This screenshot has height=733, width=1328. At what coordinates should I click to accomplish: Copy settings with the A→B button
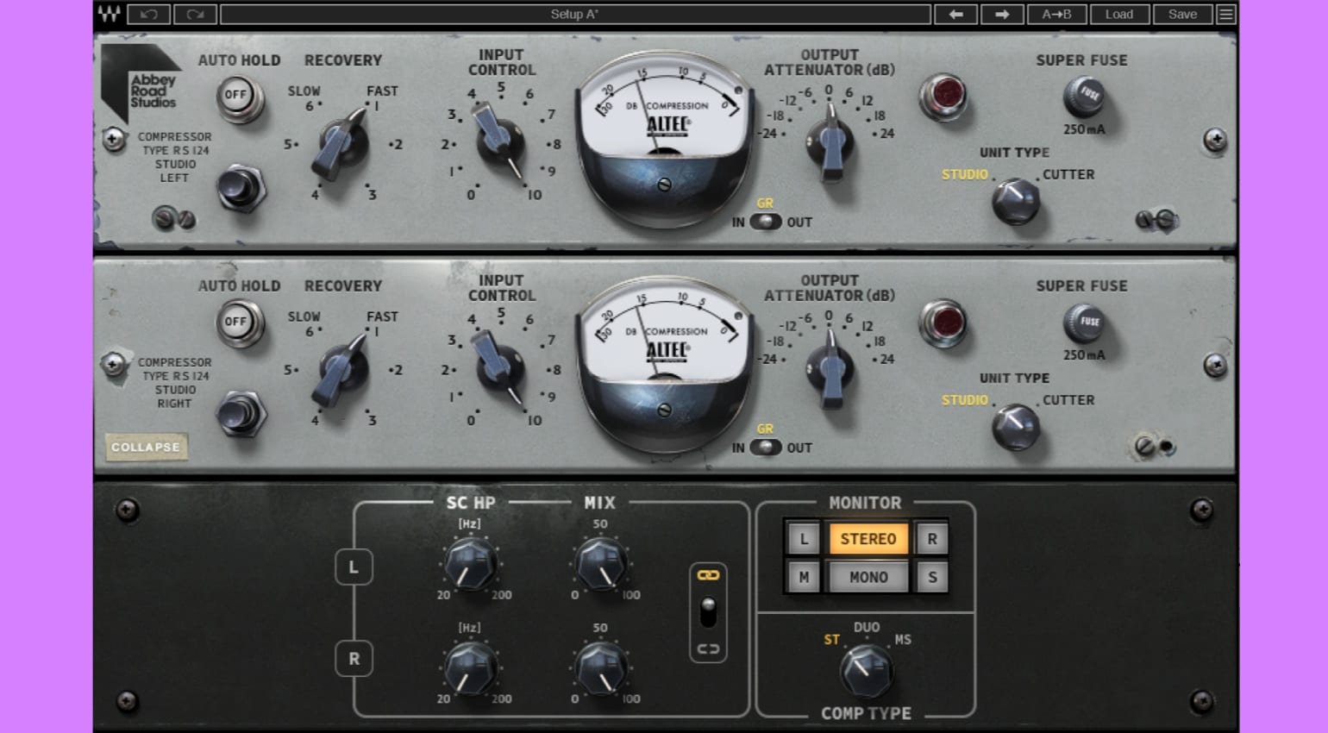[x=1056, y=14]
